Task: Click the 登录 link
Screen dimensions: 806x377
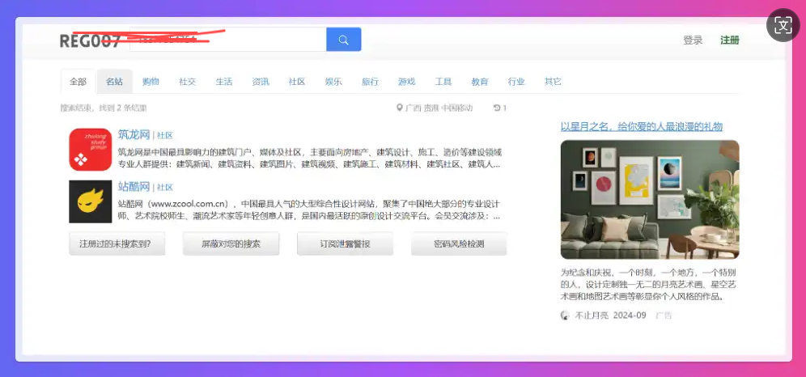Action: (693, 40)
